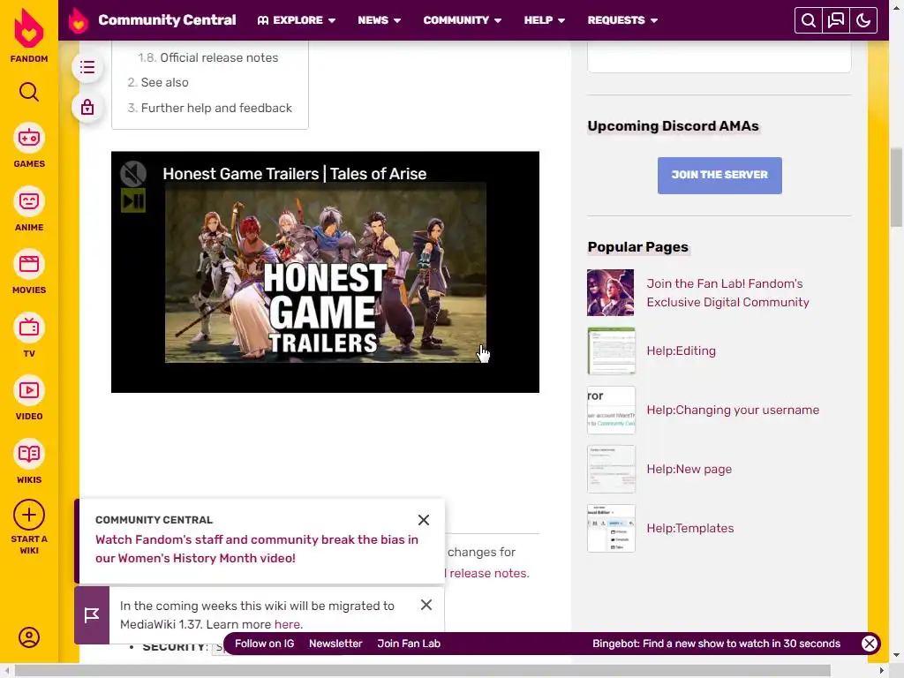The height and width of the screenshot is (678, 904).
Task: Click the Help:Editing thumbnail
Action: pyautogui.click(x=611, y=351)
